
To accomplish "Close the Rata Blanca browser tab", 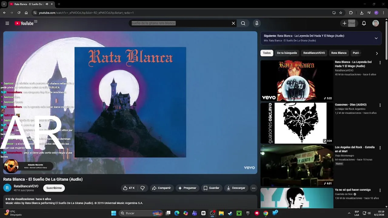I will pos(52,4).
